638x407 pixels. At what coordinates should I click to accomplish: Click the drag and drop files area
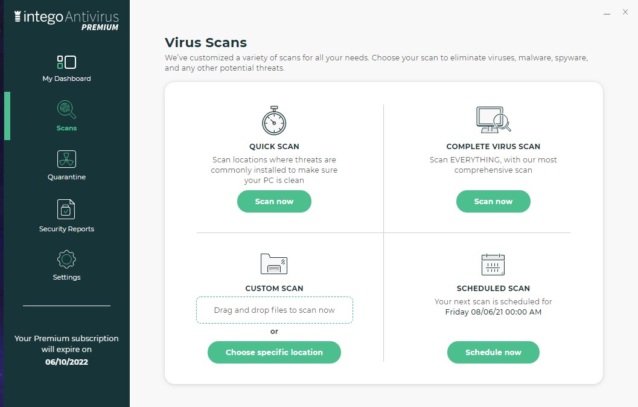coord(274,310)
